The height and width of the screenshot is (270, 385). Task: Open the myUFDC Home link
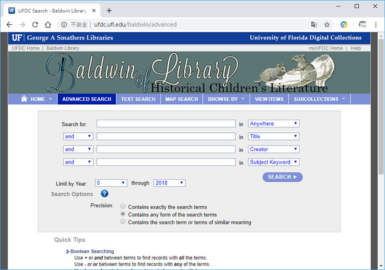pyautogui.click(x=326, y=48)
